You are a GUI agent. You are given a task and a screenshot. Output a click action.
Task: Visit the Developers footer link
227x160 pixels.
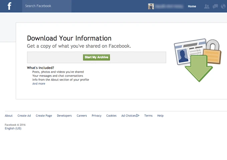tap(64, 116)
